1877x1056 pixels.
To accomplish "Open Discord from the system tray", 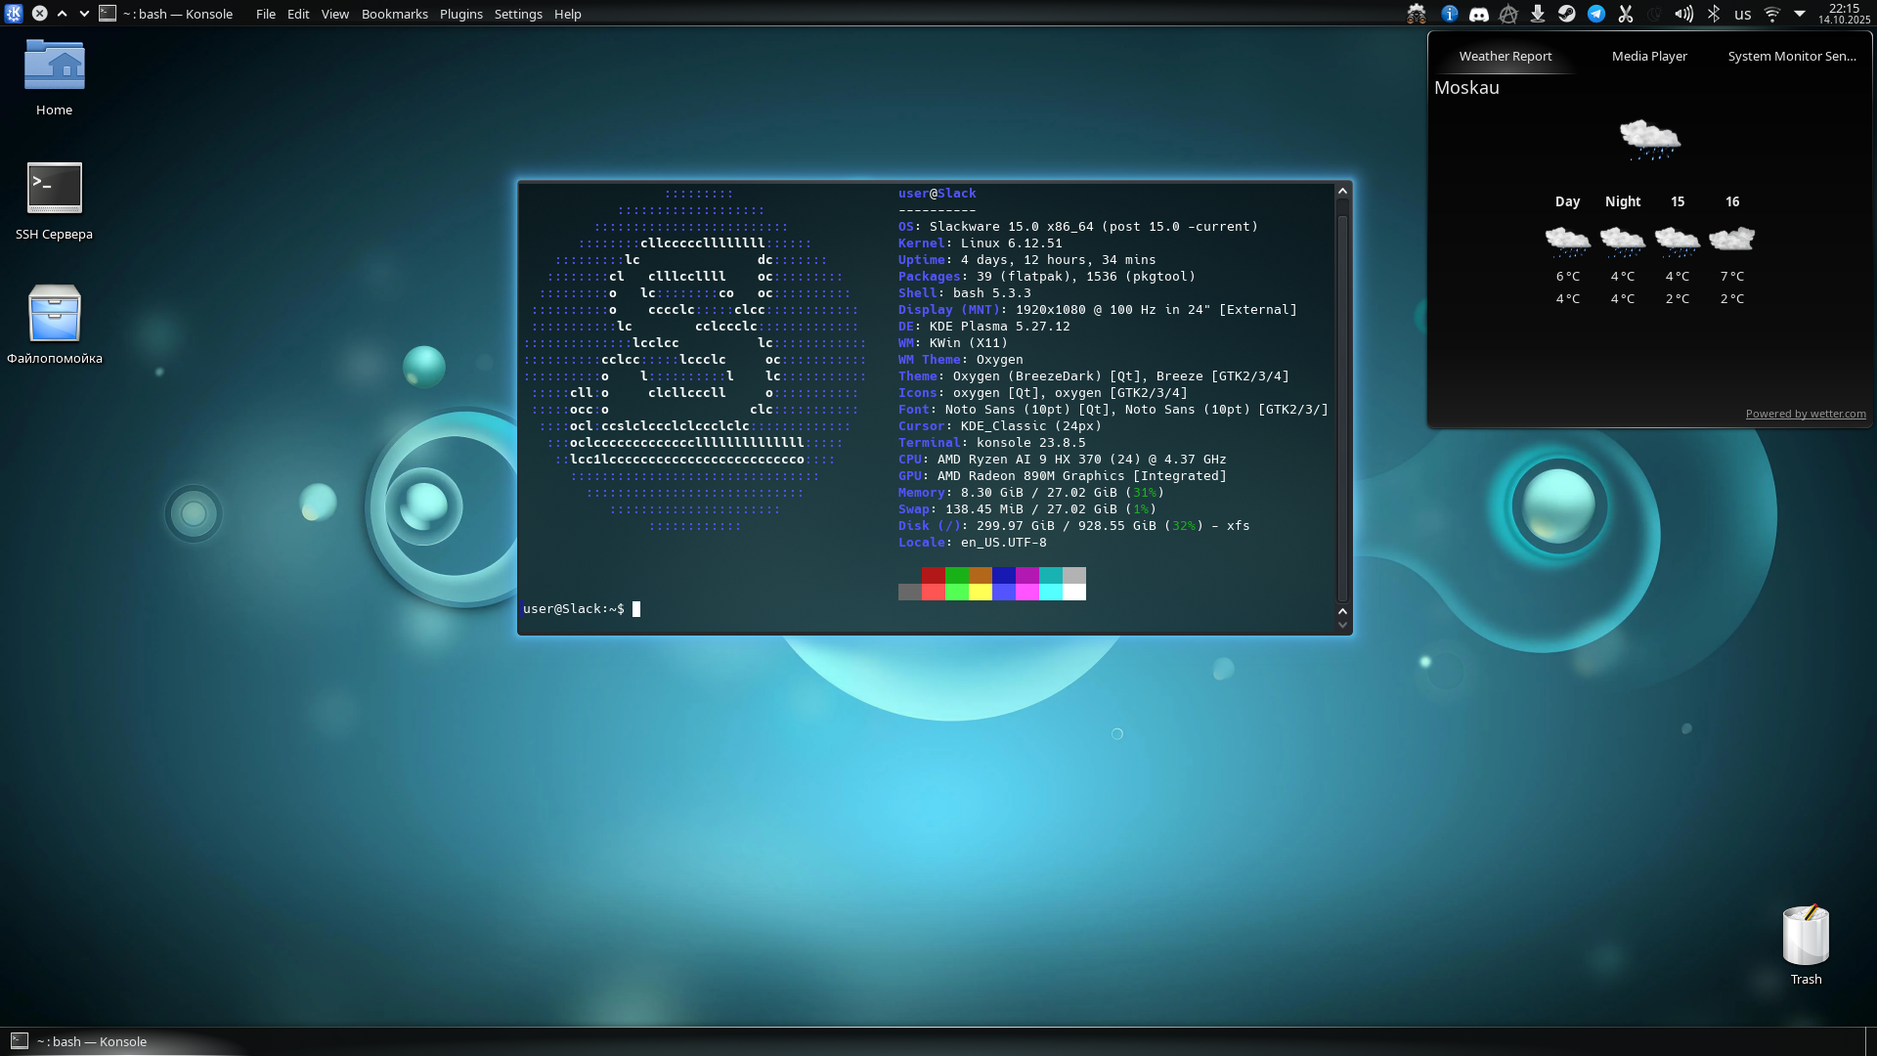I will tap(1479, 14).
